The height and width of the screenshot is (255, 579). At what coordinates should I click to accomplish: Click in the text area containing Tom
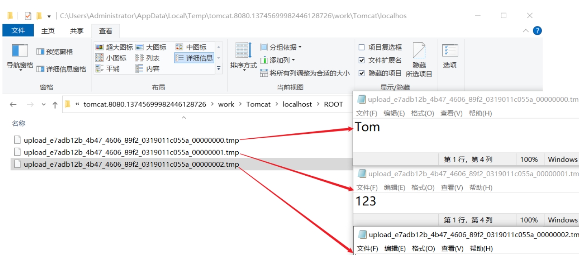coord(466,135)
